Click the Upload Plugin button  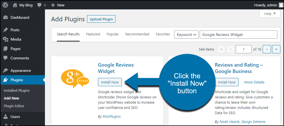pos(101,19)
